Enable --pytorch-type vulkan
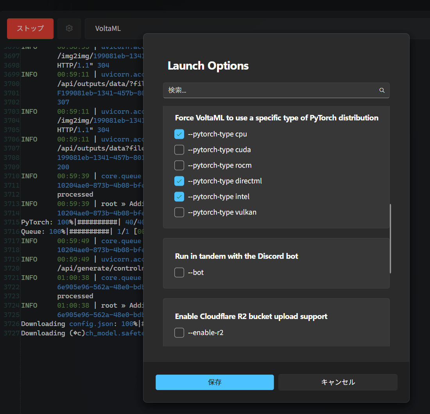 [179, 212]
